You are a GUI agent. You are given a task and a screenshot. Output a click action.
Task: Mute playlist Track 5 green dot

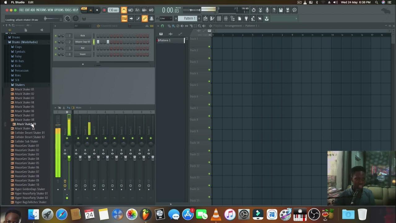(209, 93)
